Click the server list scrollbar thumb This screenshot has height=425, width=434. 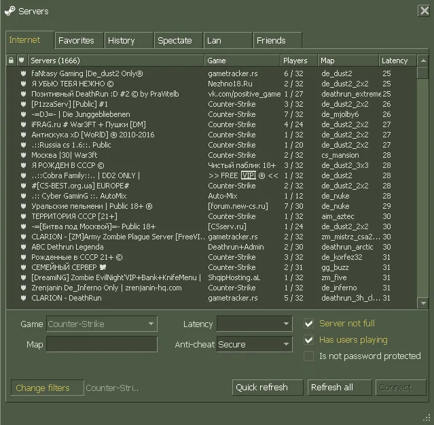(423, 73)
